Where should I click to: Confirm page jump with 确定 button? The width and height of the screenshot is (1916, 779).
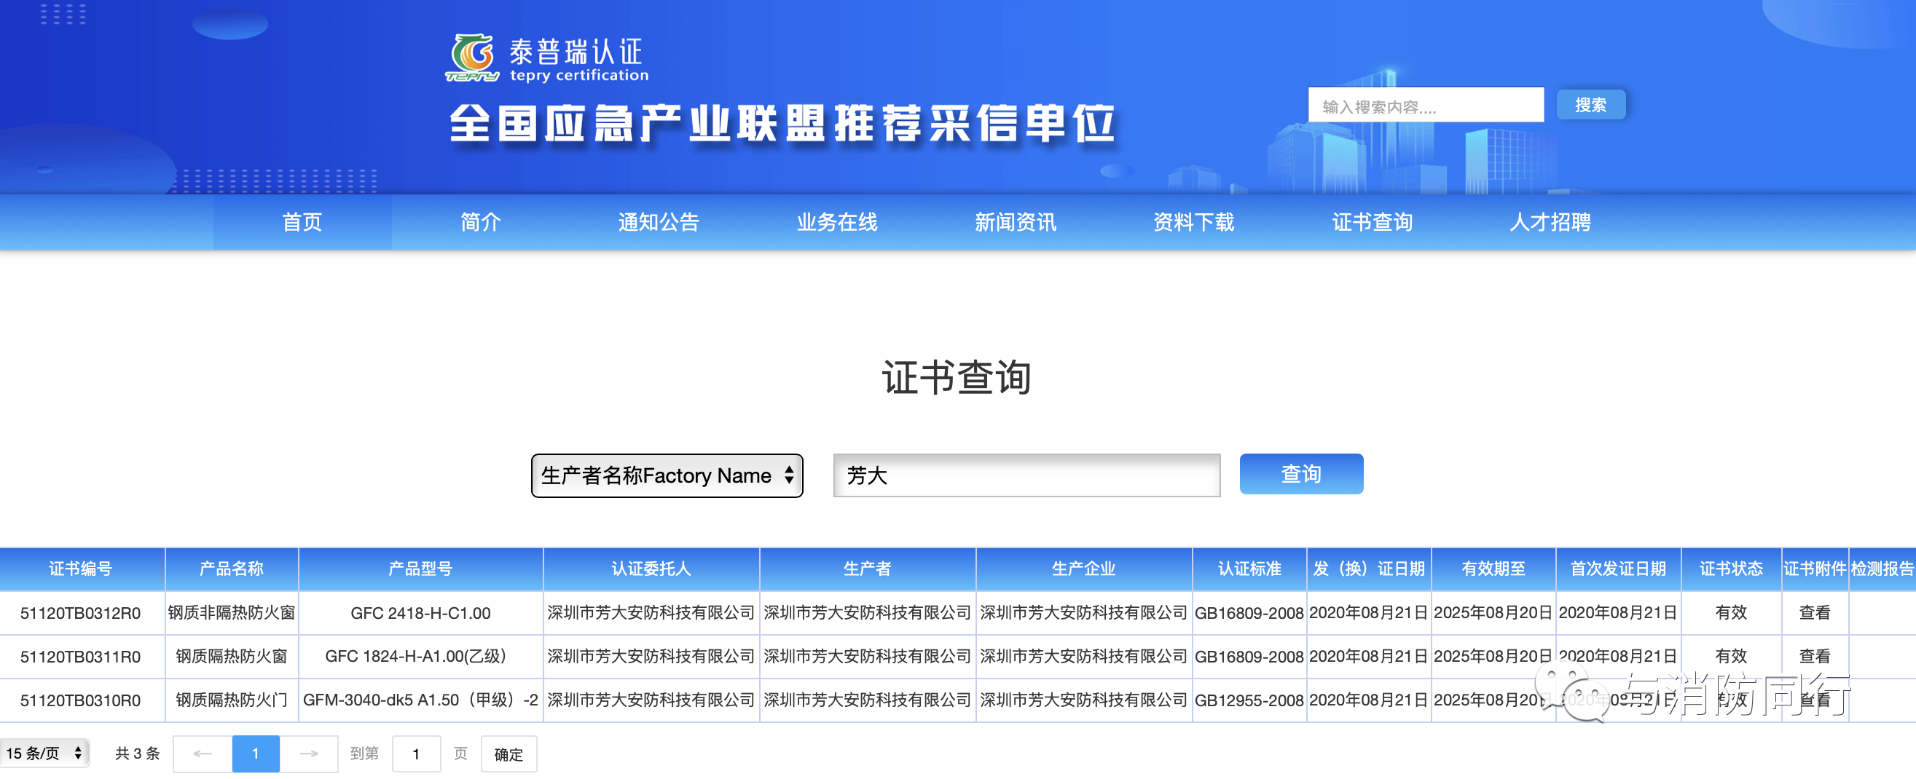[509, 753]
